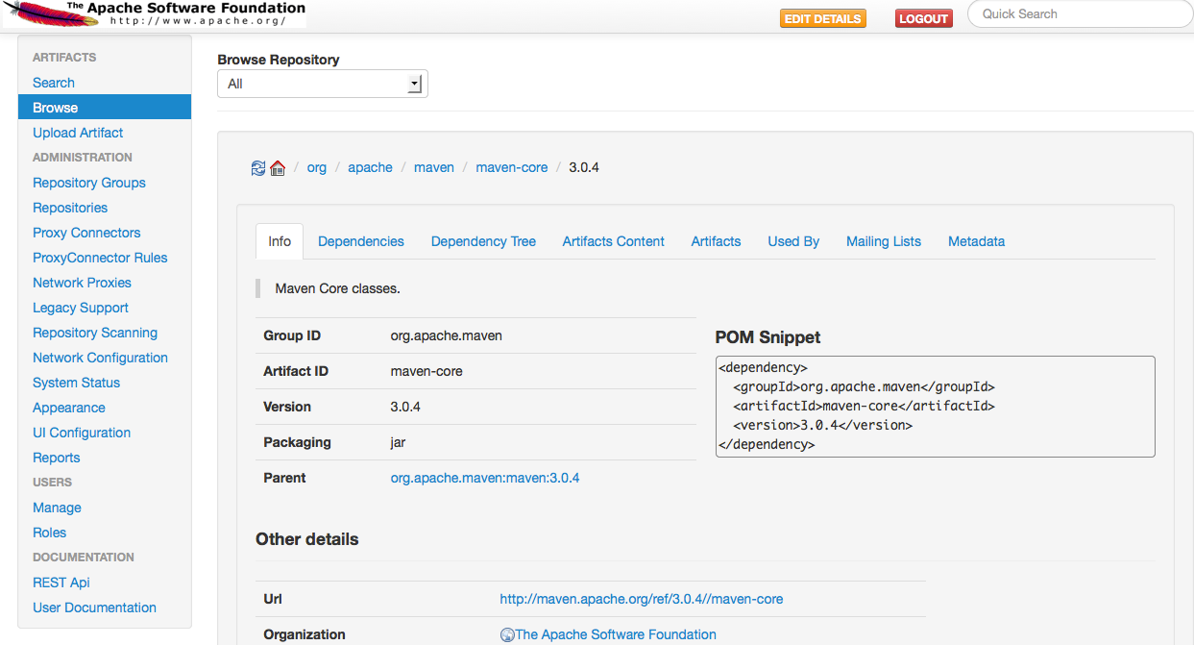The width and height of the screenshot is (1194, 645).
Task: Open Network Configuration
Action: [100, 358]
